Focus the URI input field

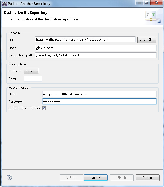point(85,40)
